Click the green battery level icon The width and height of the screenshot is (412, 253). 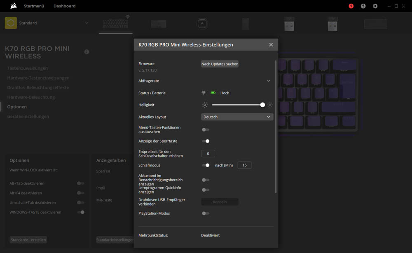pyautogui.click(x=213, y=93)
